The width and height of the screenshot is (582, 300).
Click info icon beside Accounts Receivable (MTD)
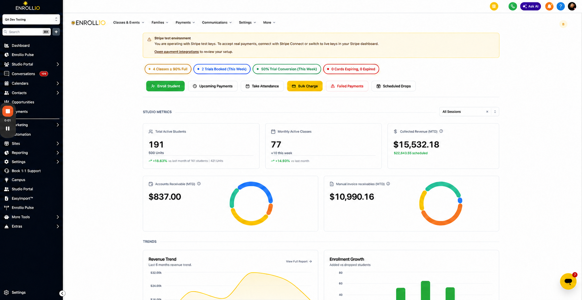[199, 184]
